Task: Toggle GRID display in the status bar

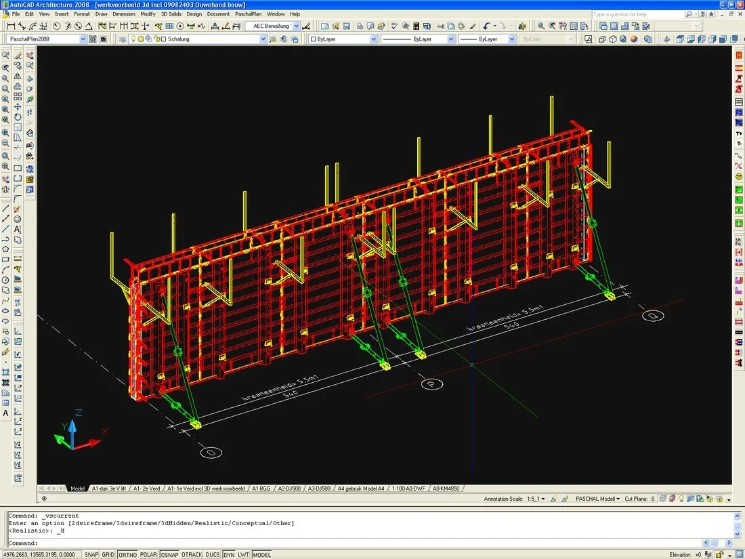Action: click(108, 555)
